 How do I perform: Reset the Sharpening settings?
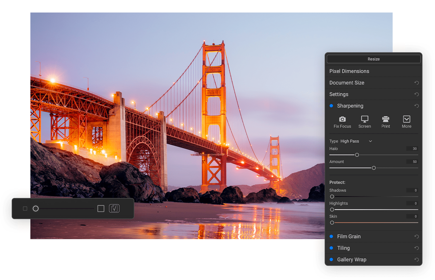tap(417, 106)
